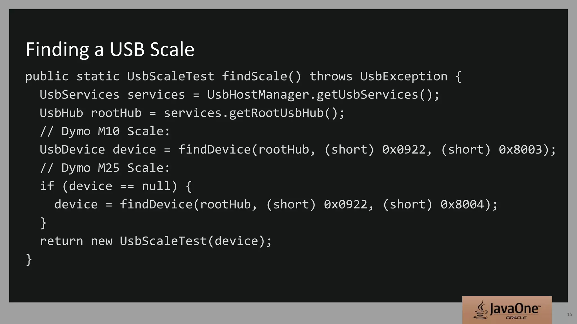The width and height of the screenshot is (577, 324).
Task: Click the Dymo M10 Scale comment
Action: [x=105, y=131]
